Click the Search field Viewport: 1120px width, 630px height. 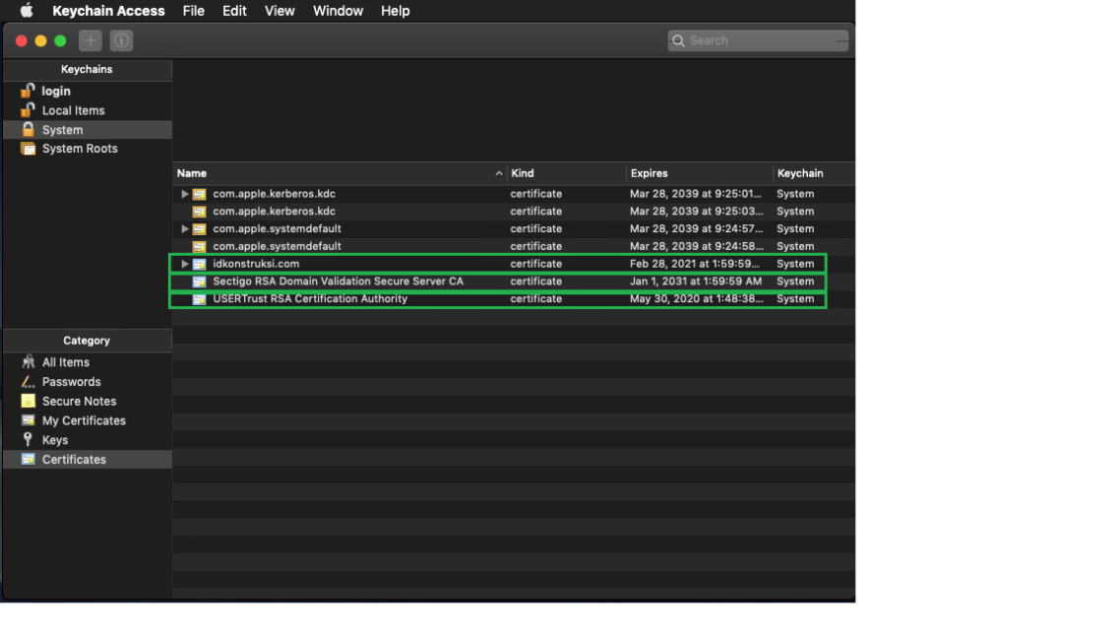[x=758, y=40]
